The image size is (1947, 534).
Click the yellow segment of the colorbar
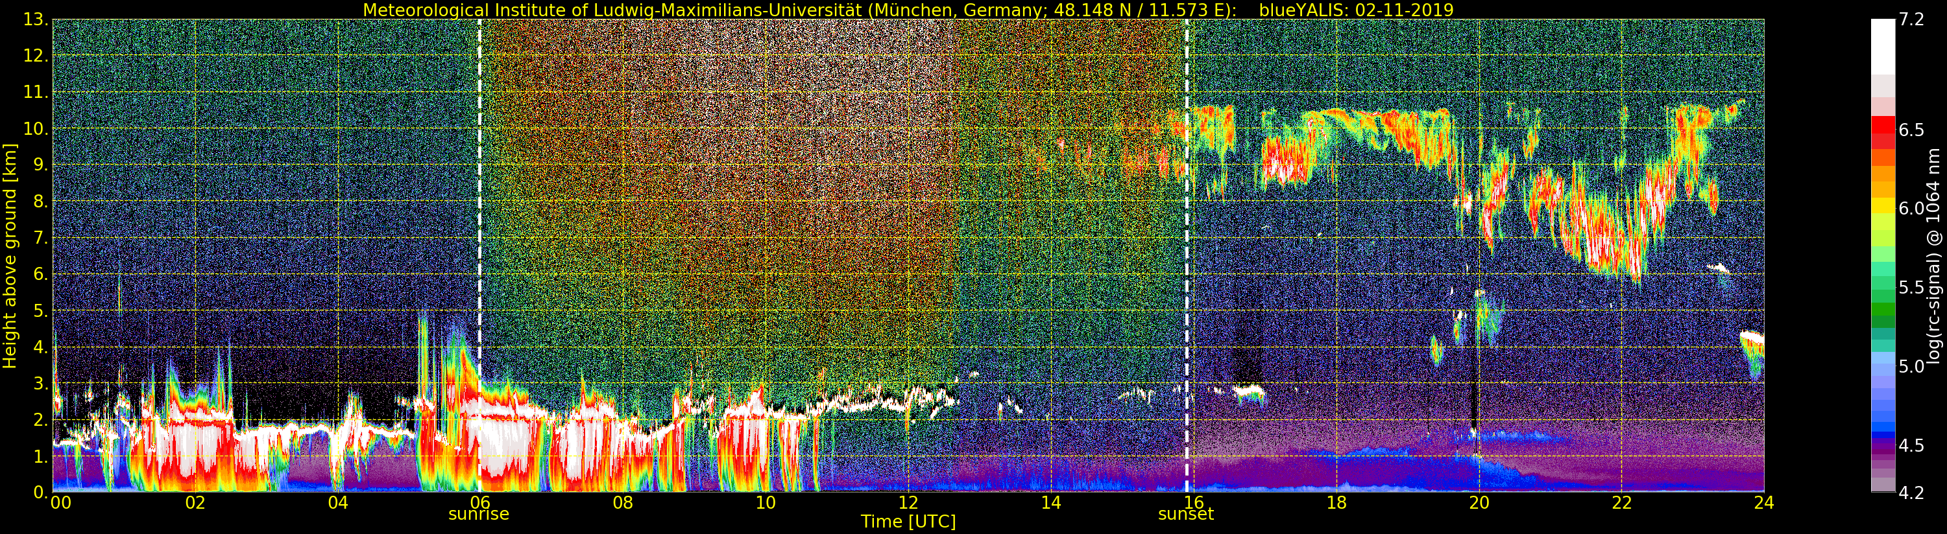[1883, 205]
